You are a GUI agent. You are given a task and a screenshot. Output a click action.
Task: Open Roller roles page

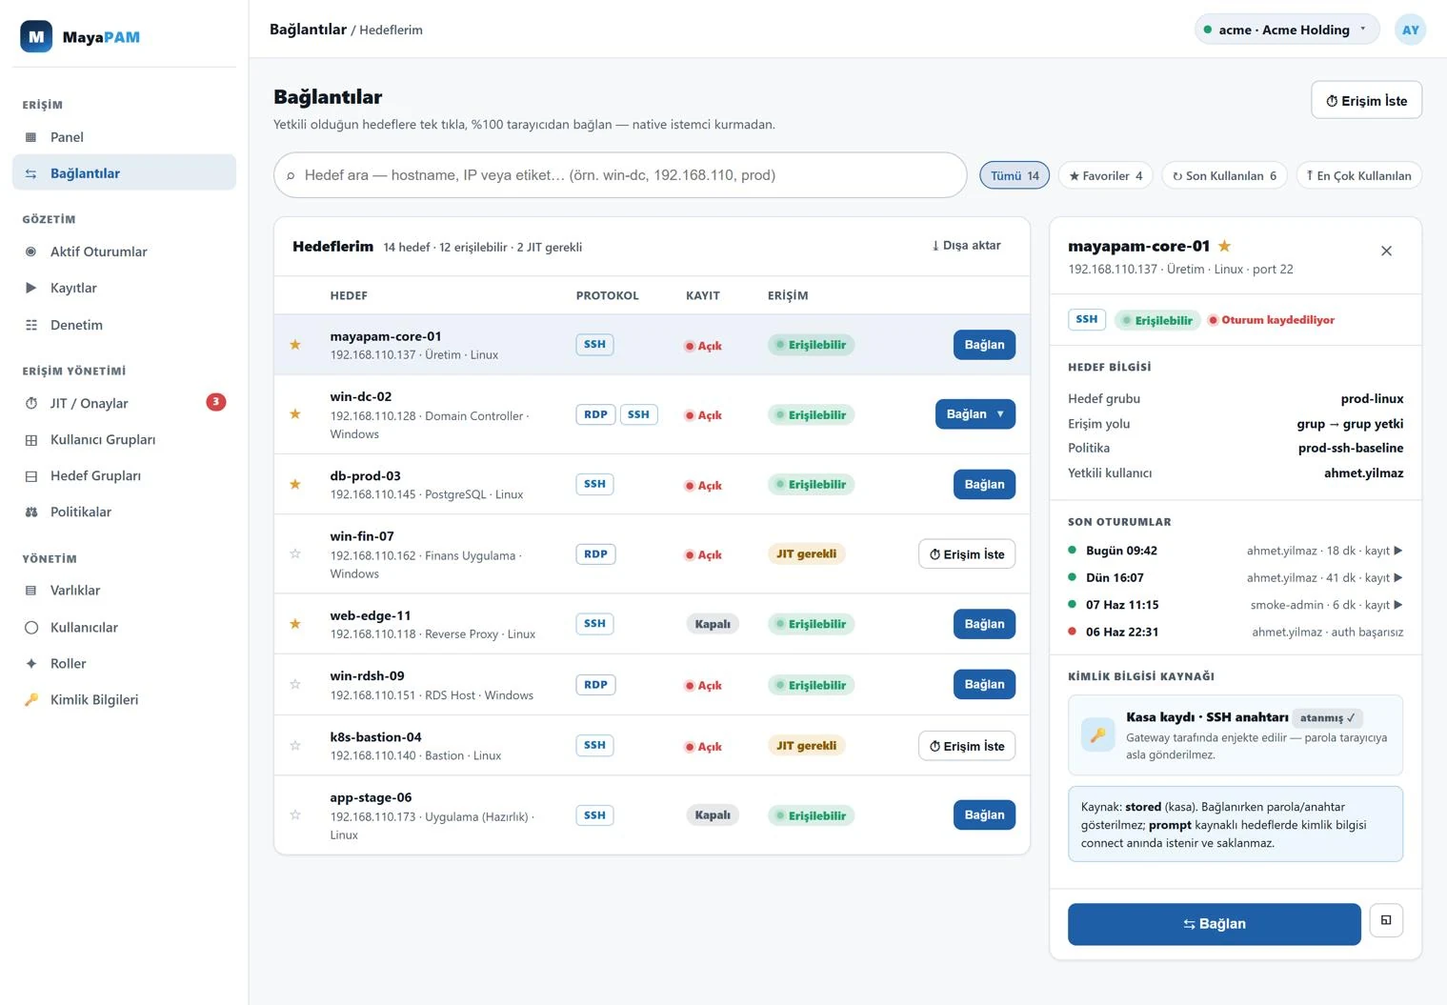pos(124,663)
